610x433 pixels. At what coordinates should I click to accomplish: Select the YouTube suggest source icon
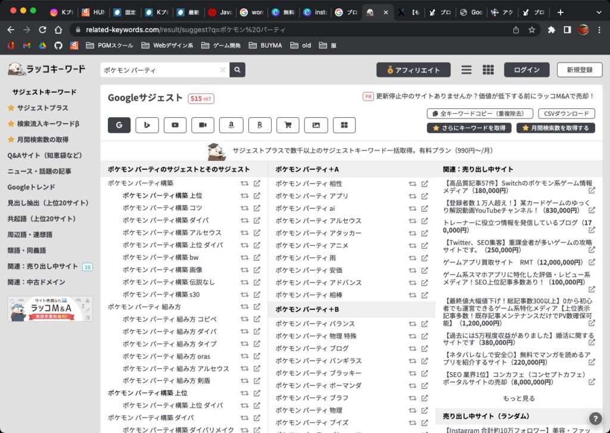[175, 125]
